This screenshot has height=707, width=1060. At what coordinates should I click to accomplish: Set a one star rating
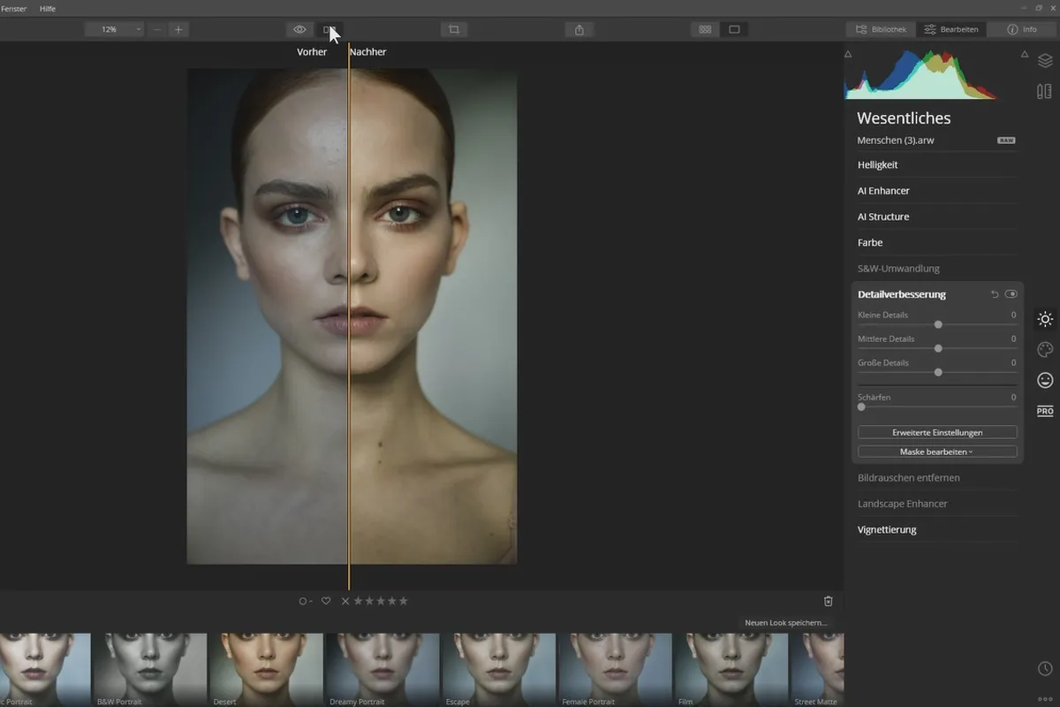358,601
